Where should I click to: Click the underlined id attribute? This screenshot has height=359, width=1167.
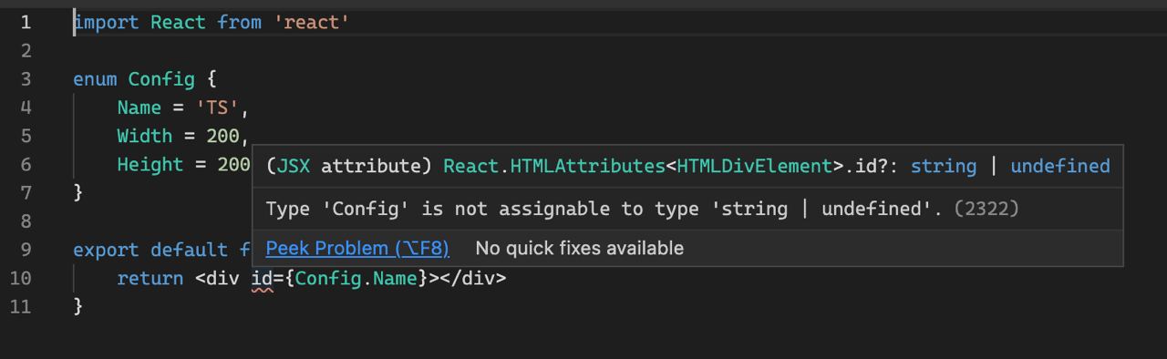coord(263,278)
